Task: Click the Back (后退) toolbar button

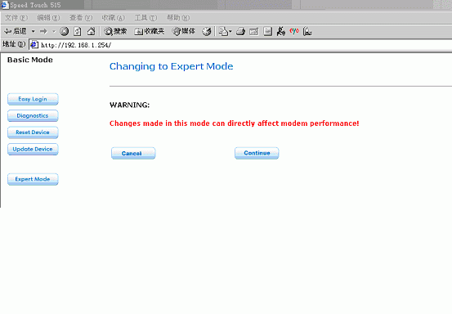Action: coord(16,31)
